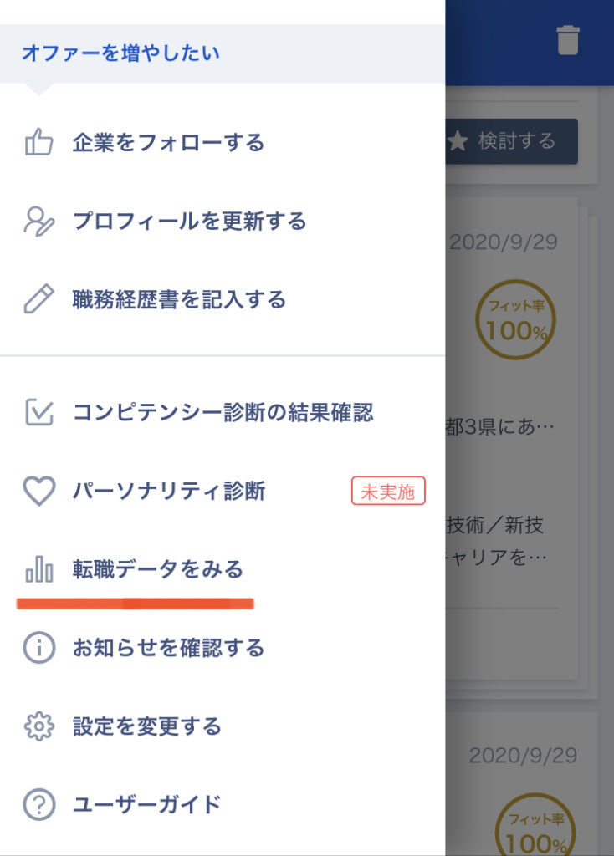This screenshot has height=856, width=614.
Task: Tap the bar chart job-change data icon
Action: click(38, 568)
